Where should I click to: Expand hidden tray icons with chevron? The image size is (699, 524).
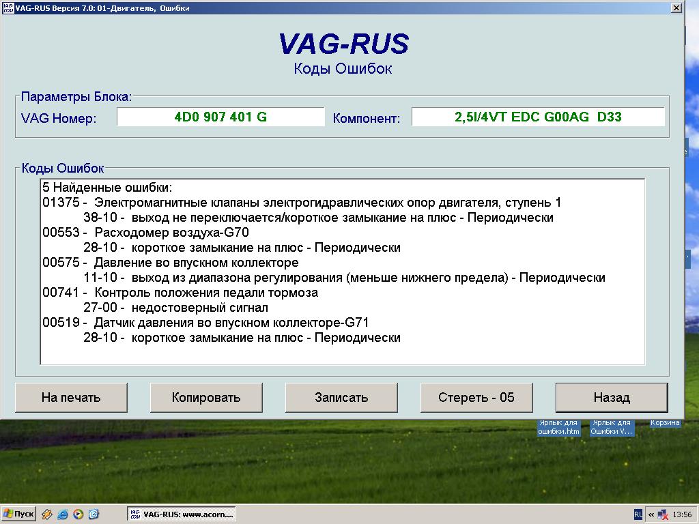(651, 514)
